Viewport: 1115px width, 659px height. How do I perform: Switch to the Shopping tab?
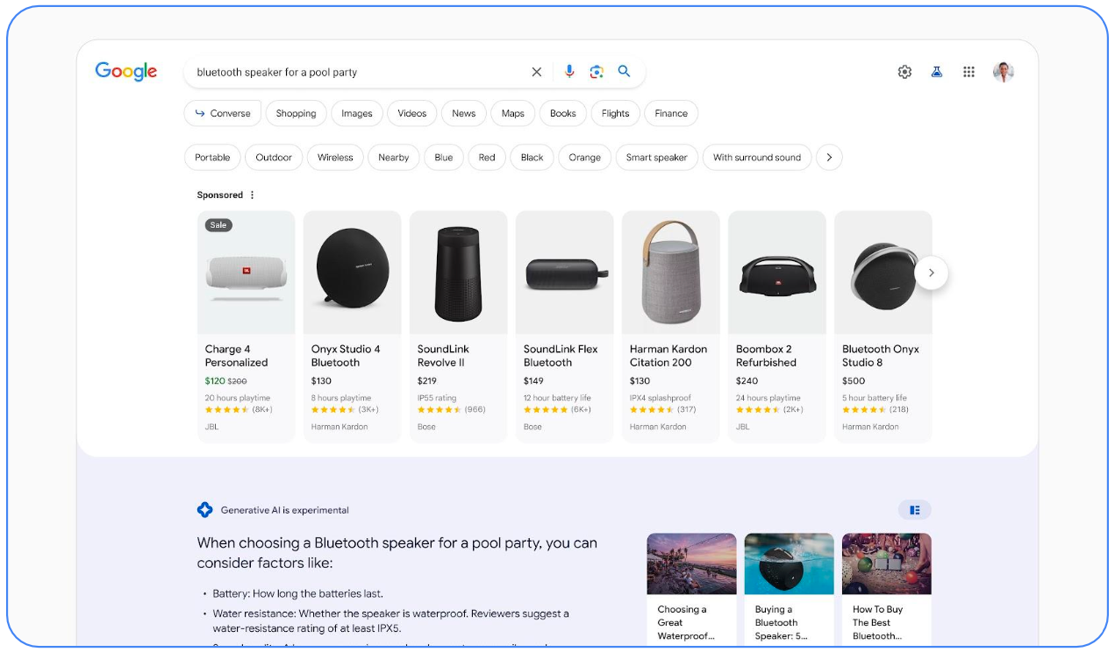[296, 113]
